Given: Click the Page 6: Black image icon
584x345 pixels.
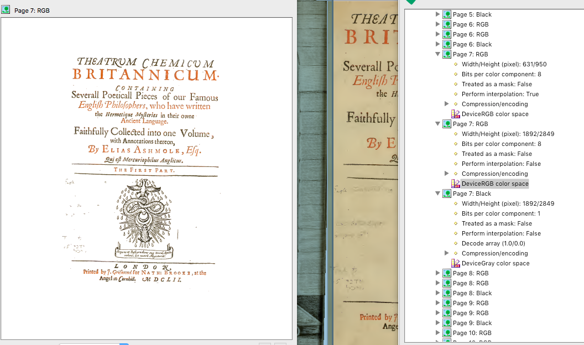Looking at the screenshot, I should [x=446, y=44].
